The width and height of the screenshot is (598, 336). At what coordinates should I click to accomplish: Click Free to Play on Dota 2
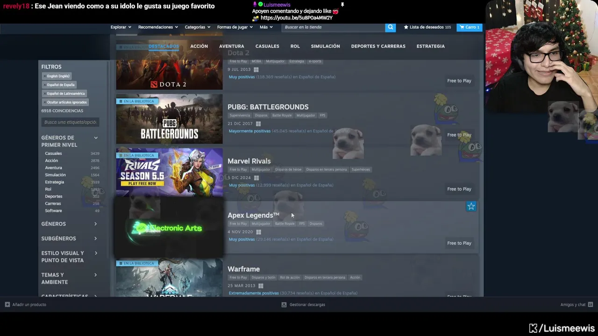459,81
